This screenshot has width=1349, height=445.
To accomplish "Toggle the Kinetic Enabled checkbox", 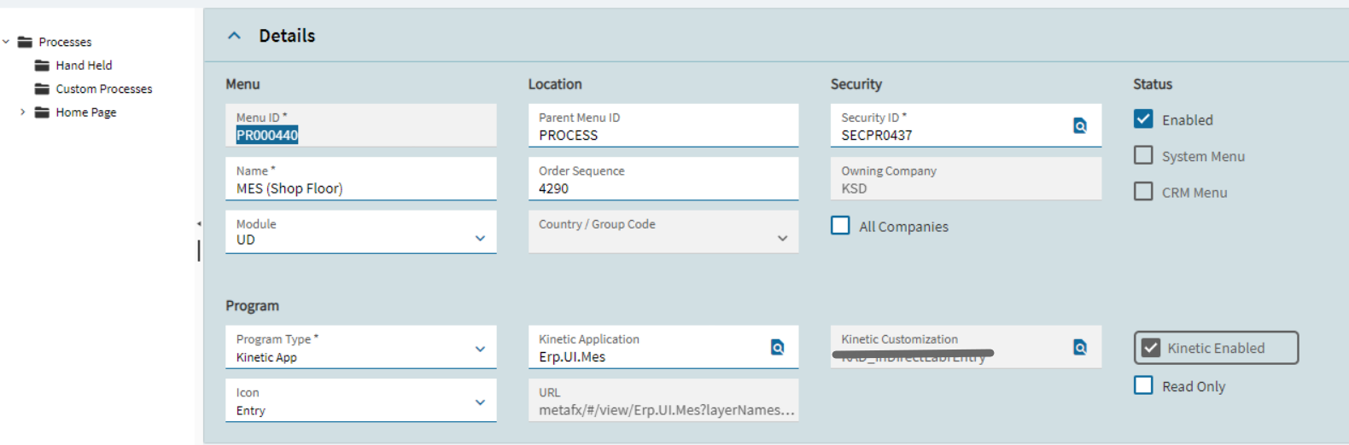I will click(1151, 348).
